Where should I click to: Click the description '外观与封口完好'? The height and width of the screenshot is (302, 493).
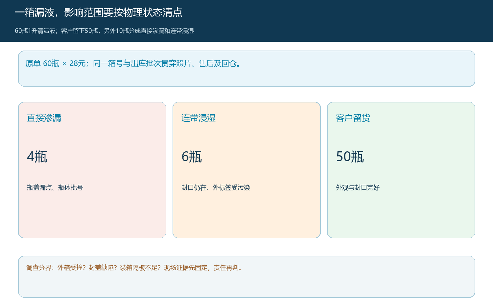pyautogui.click(x=358, y=187)
